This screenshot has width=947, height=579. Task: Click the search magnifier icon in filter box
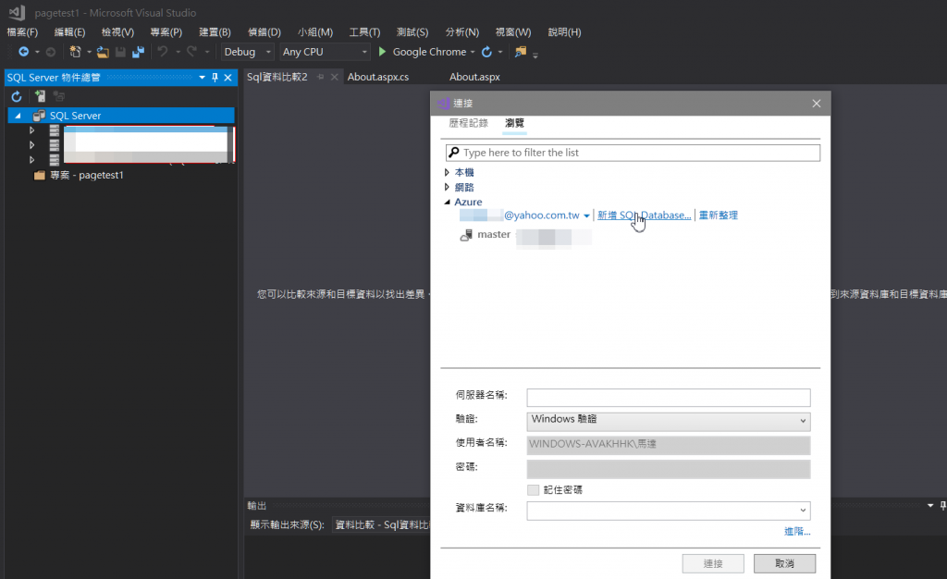454,152
